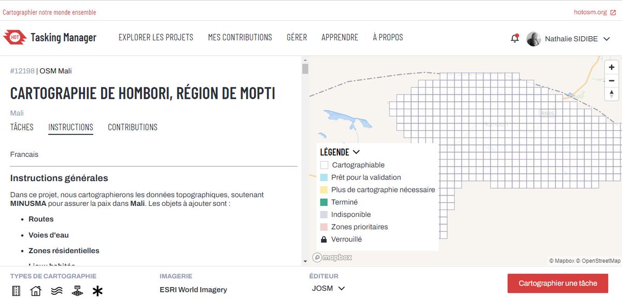Reset map bearing with compass button
The image size is (622, 299).
[x=612, y=94]
